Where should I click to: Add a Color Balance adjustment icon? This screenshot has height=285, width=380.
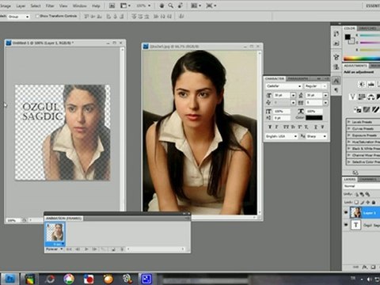[x=370, y=97]
